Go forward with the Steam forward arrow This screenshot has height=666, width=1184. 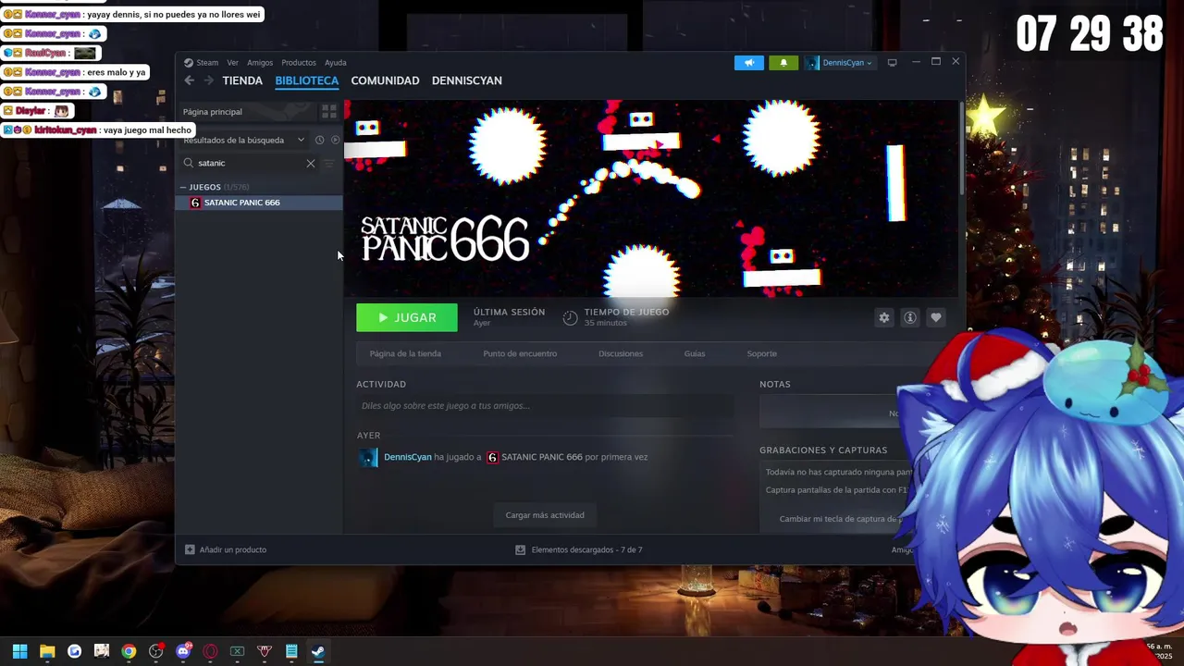[x=209, y=80]
